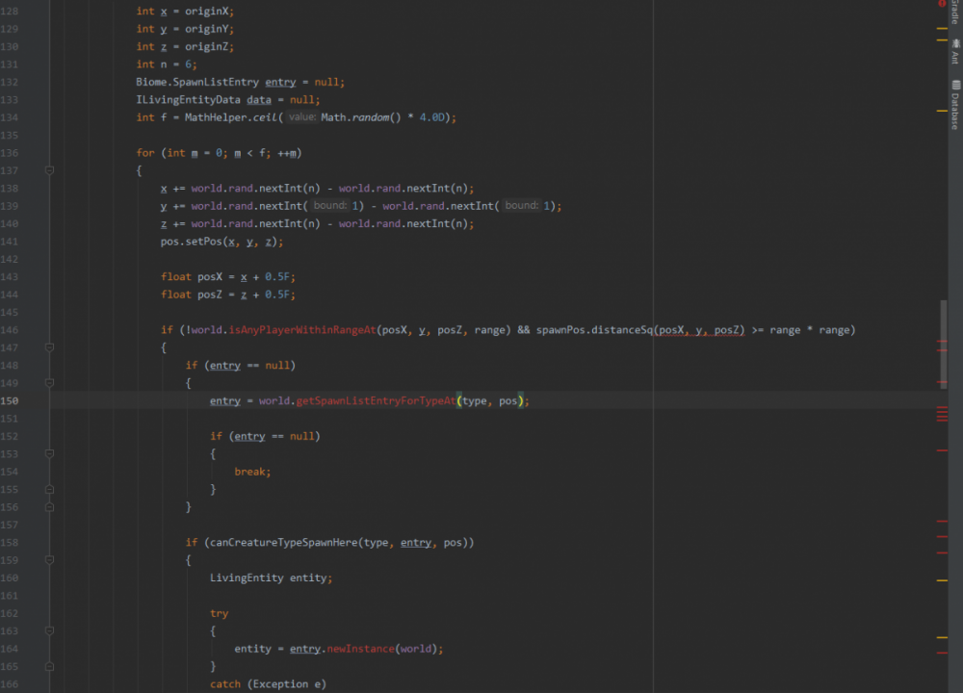Collapse the inner if block at line 153

(x=50, y=454)
